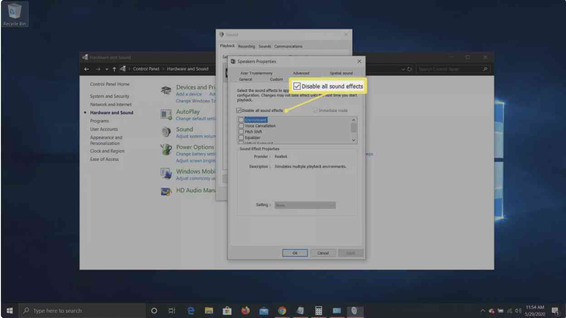Click the Power Options battery icon

point(166,150)
